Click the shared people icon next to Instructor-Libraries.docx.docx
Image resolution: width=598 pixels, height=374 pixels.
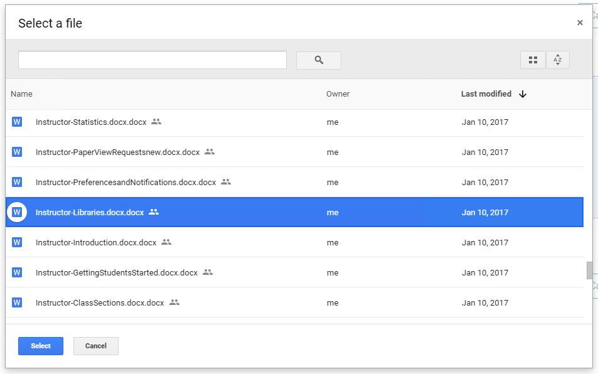coord(154,212)
